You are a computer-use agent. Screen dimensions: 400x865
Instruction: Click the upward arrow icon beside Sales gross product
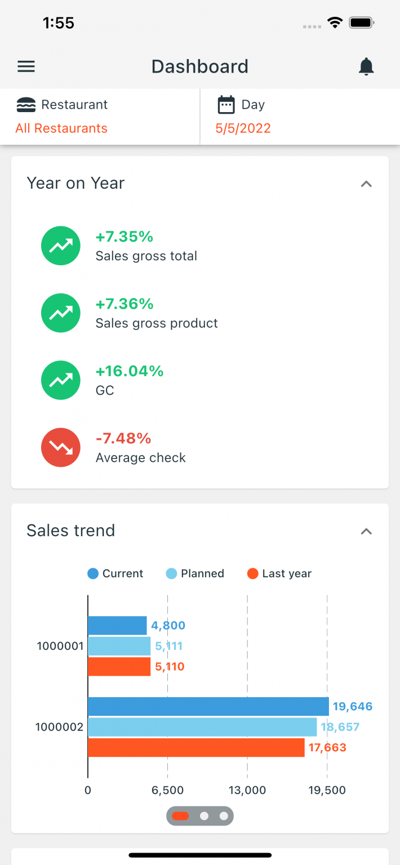(x=60, y=313)
